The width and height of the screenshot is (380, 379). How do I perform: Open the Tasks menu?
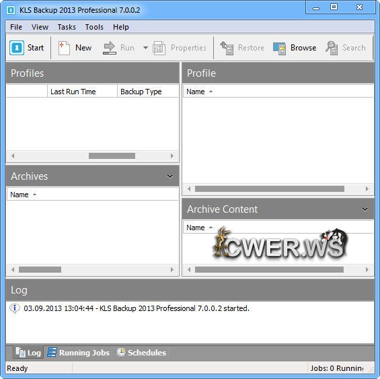point(67,27)
